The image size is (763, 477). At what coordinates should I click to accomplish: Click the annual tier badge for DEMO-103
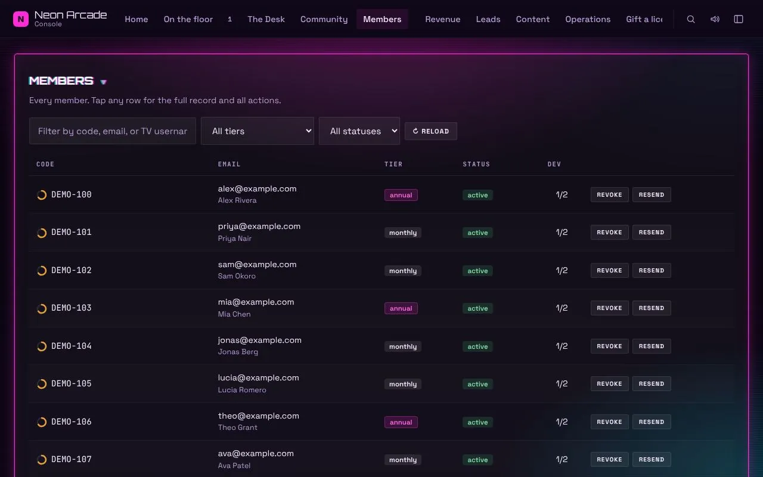pos(401,308)
